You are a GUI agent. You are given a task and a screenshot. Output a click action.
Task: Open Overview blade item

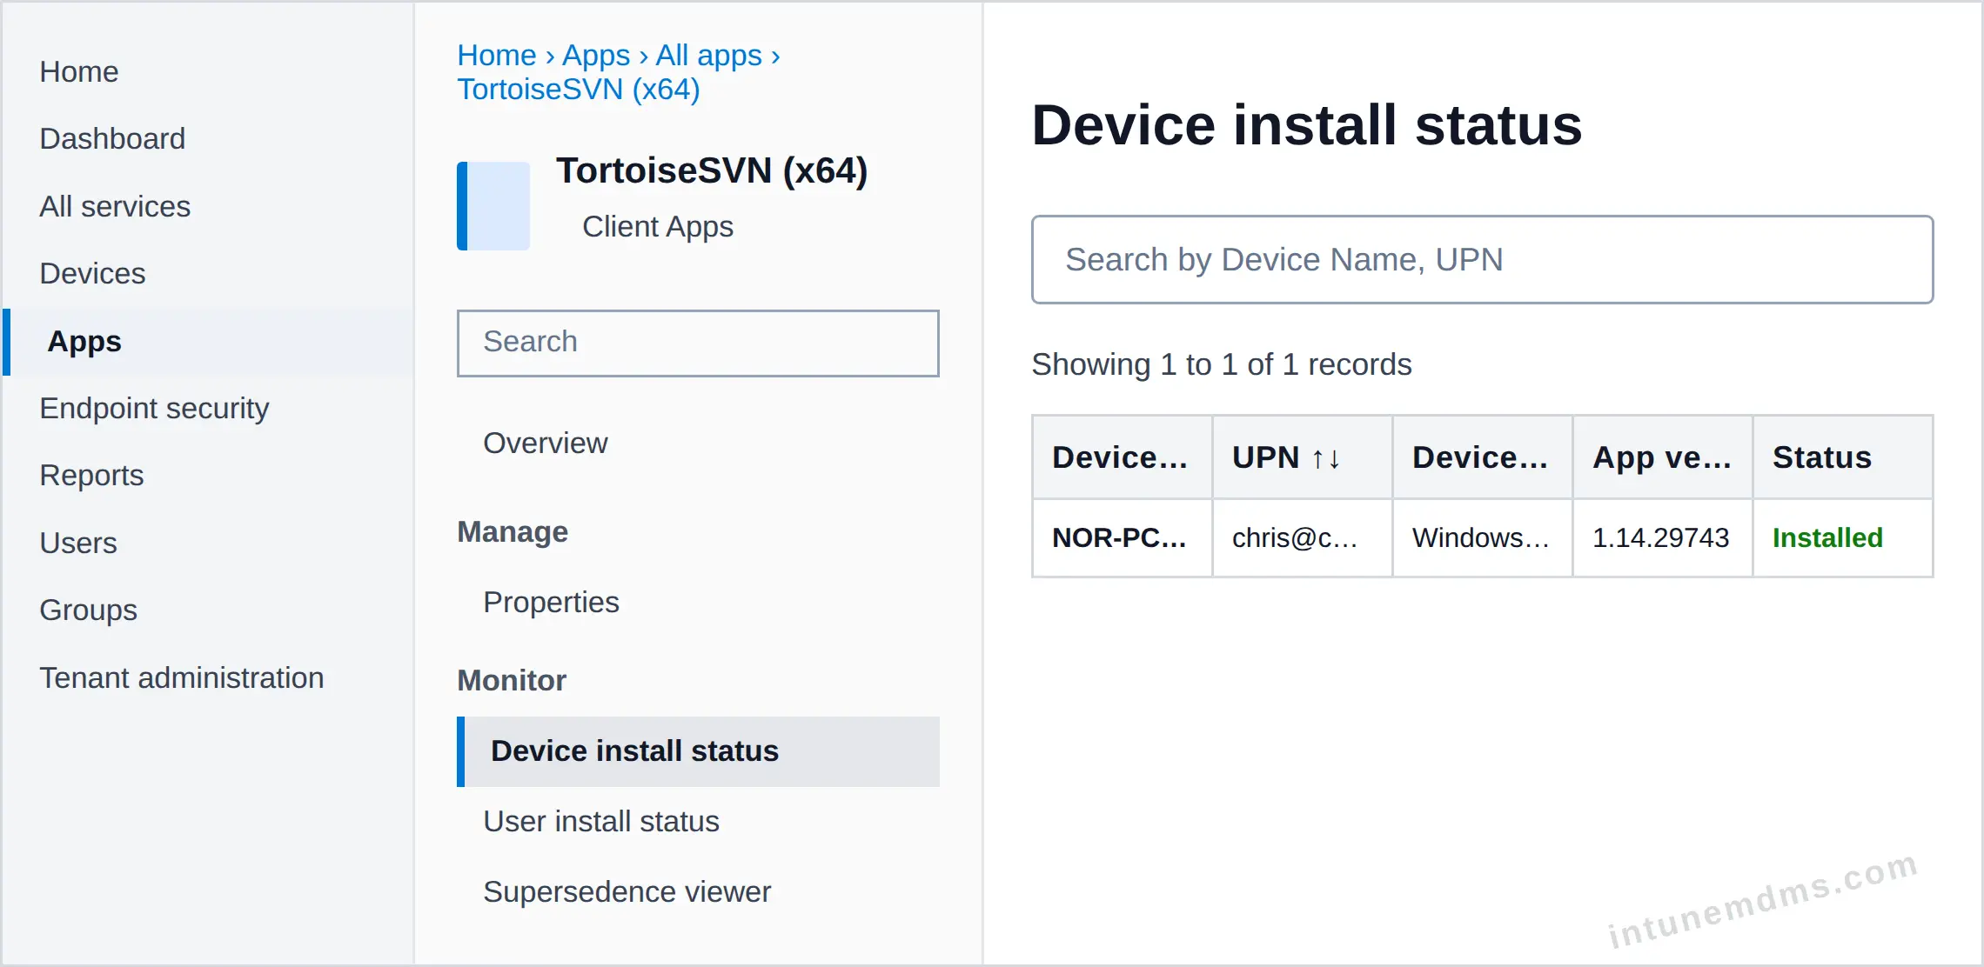pos(546,443)
